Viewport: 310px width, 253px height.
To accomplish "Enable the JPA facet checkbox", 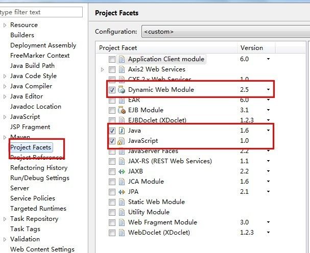I will tap(112, 192).
